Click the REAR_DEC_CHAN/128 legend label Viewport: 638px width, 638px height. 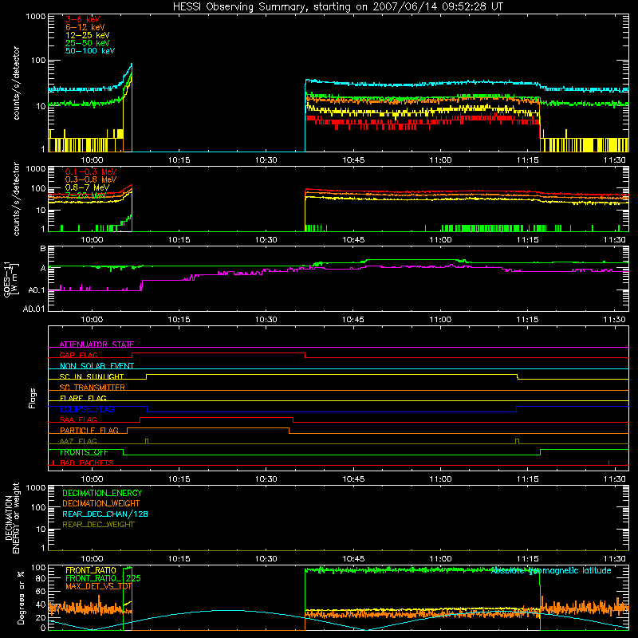click(x=105, y=514)
